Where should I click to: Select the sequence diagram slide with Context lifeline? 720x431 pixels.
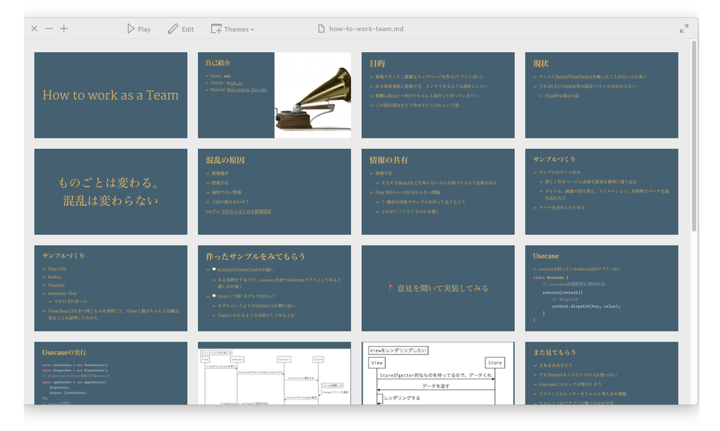(x=274, y=373)
